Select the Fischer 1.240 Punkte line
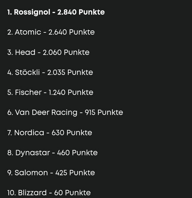The height and width of the screenshot is (198, 192). tap(50, 92)
